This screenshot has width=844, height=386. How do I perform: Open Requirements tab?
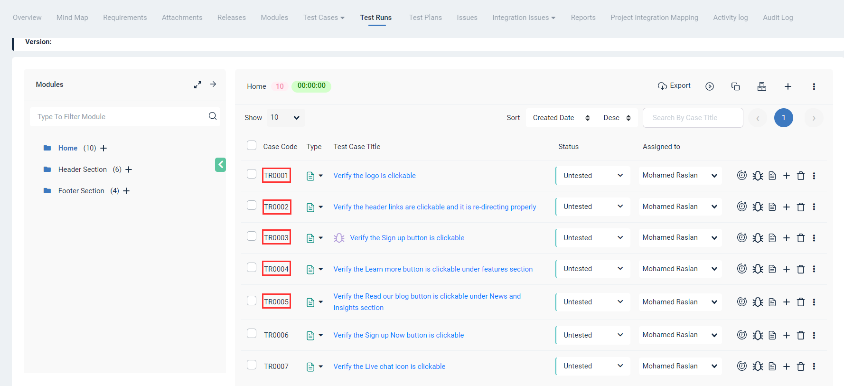pyautogui.click(x=125, y=18)
